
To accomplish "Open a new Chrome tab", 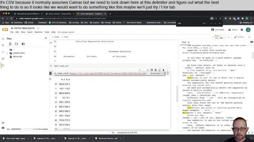I will pos(110,14).
